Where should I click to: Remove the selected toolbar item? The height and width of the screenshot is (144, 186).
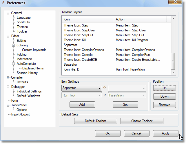164,105
